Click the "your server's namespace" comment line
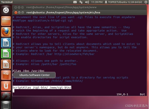The width and height of the screenshot is (149, 109). point(74,47)
